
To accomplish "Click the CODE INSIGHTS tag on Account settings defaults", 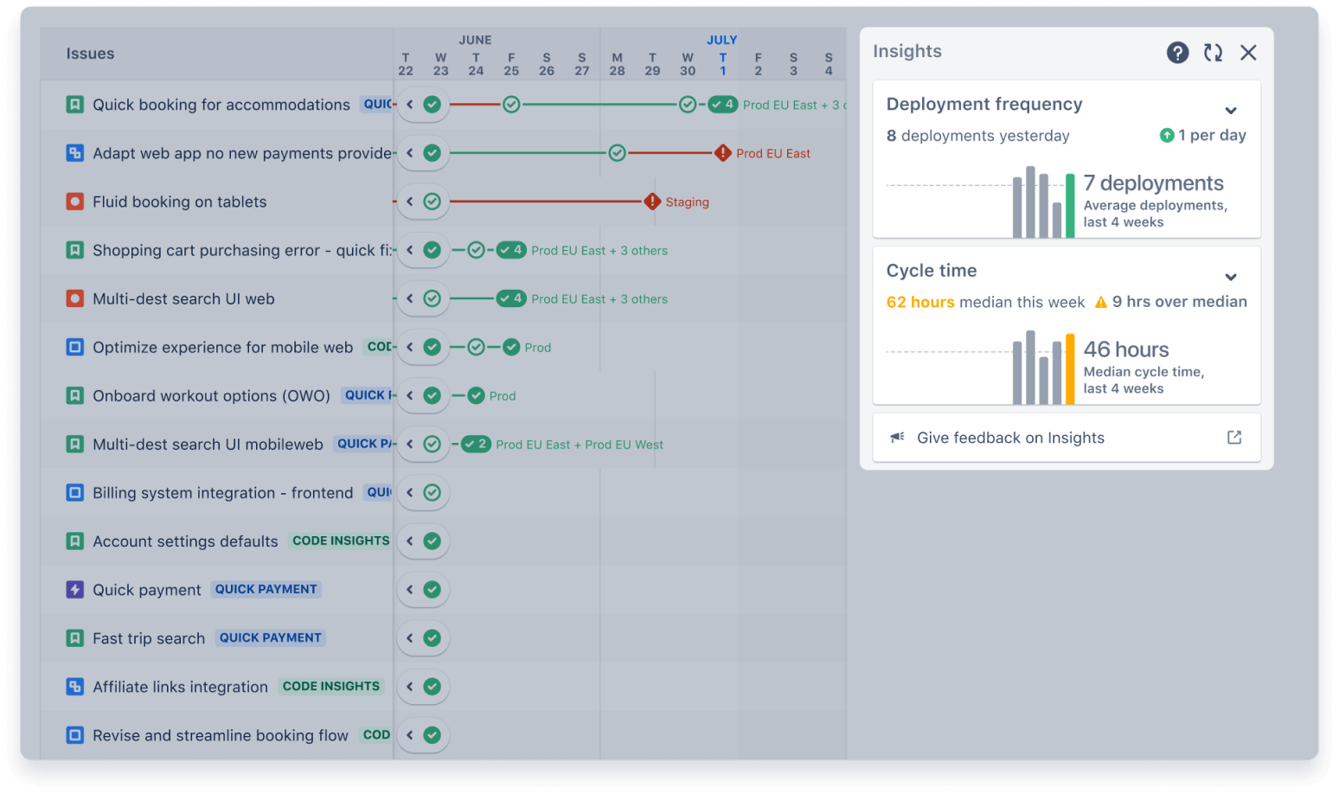I will (340, 541).
